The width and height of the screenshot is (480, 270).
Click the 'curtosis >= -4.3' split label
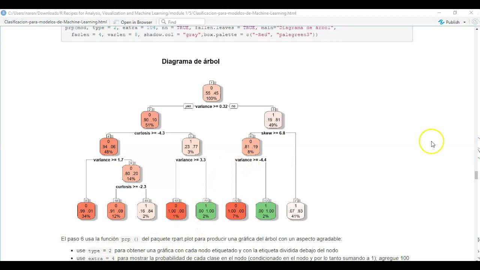150,133
